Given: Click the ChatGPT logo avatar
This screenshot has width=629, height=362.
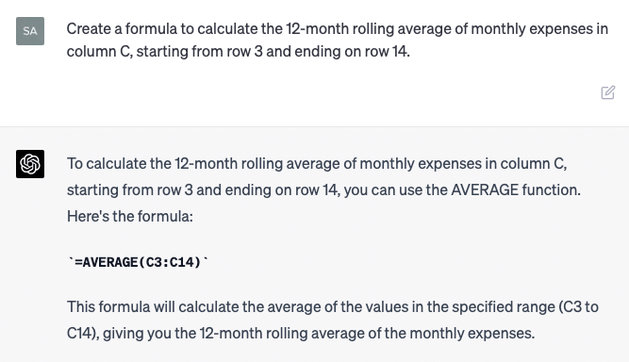Looking at the screenshot, I should [30, 164].
